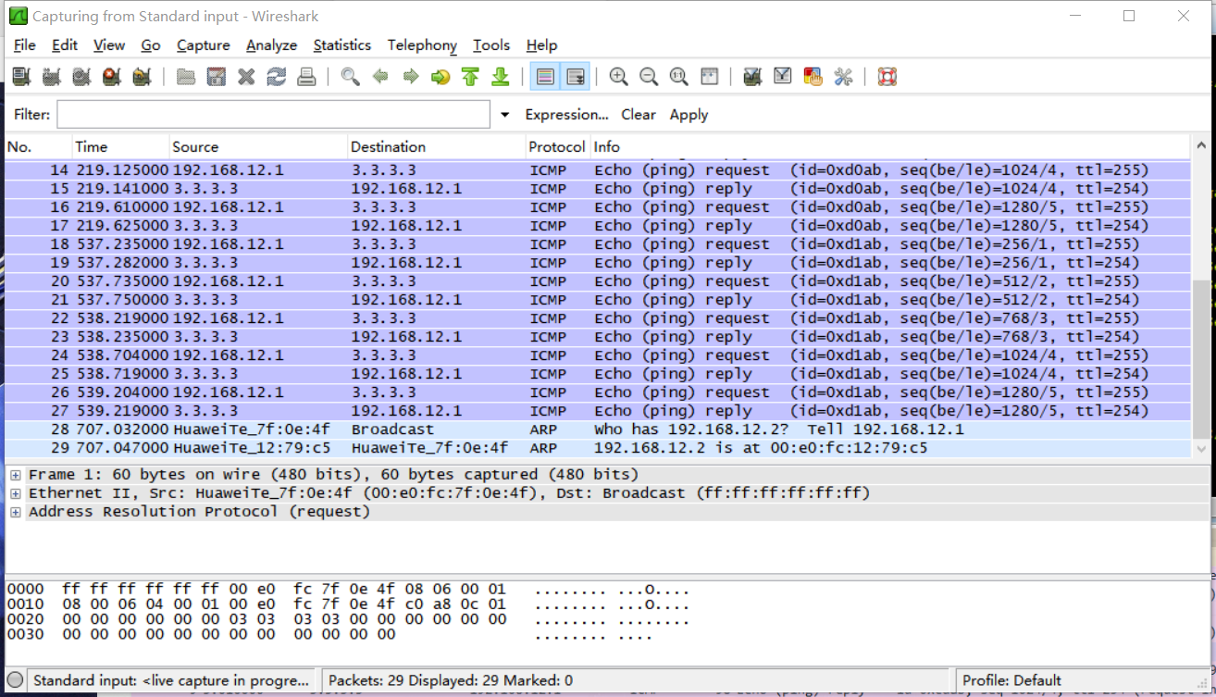Reload the capture file

(276, 77)
